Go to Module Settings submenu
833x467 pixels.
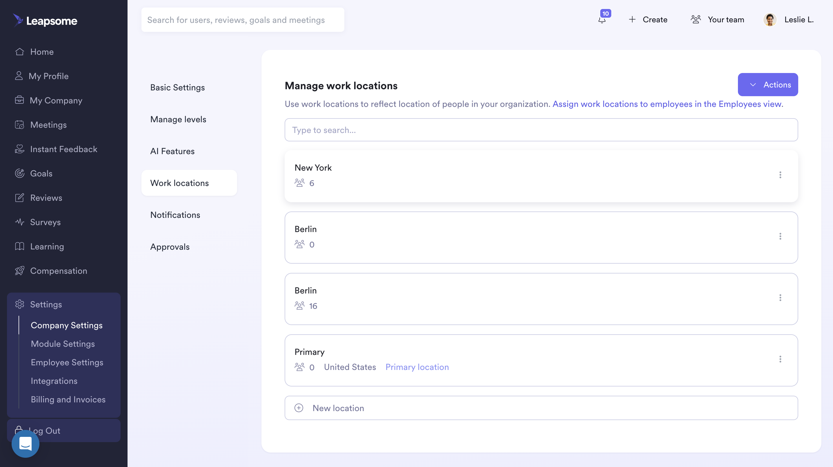[63, 344]
